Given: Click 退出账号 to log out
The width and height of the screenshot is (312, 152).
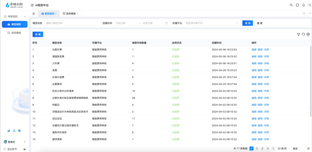Looking at the screenshot, I should pyautogui.click(x=12, y=149).
